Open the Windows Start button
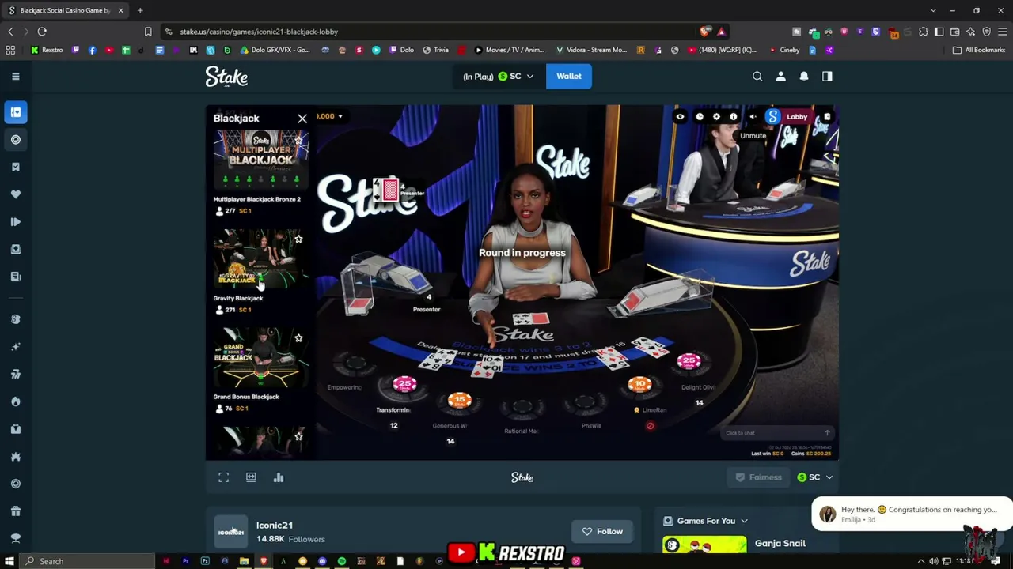Image resolution: width=1013 pixels, height=569 pixels. 9,561
